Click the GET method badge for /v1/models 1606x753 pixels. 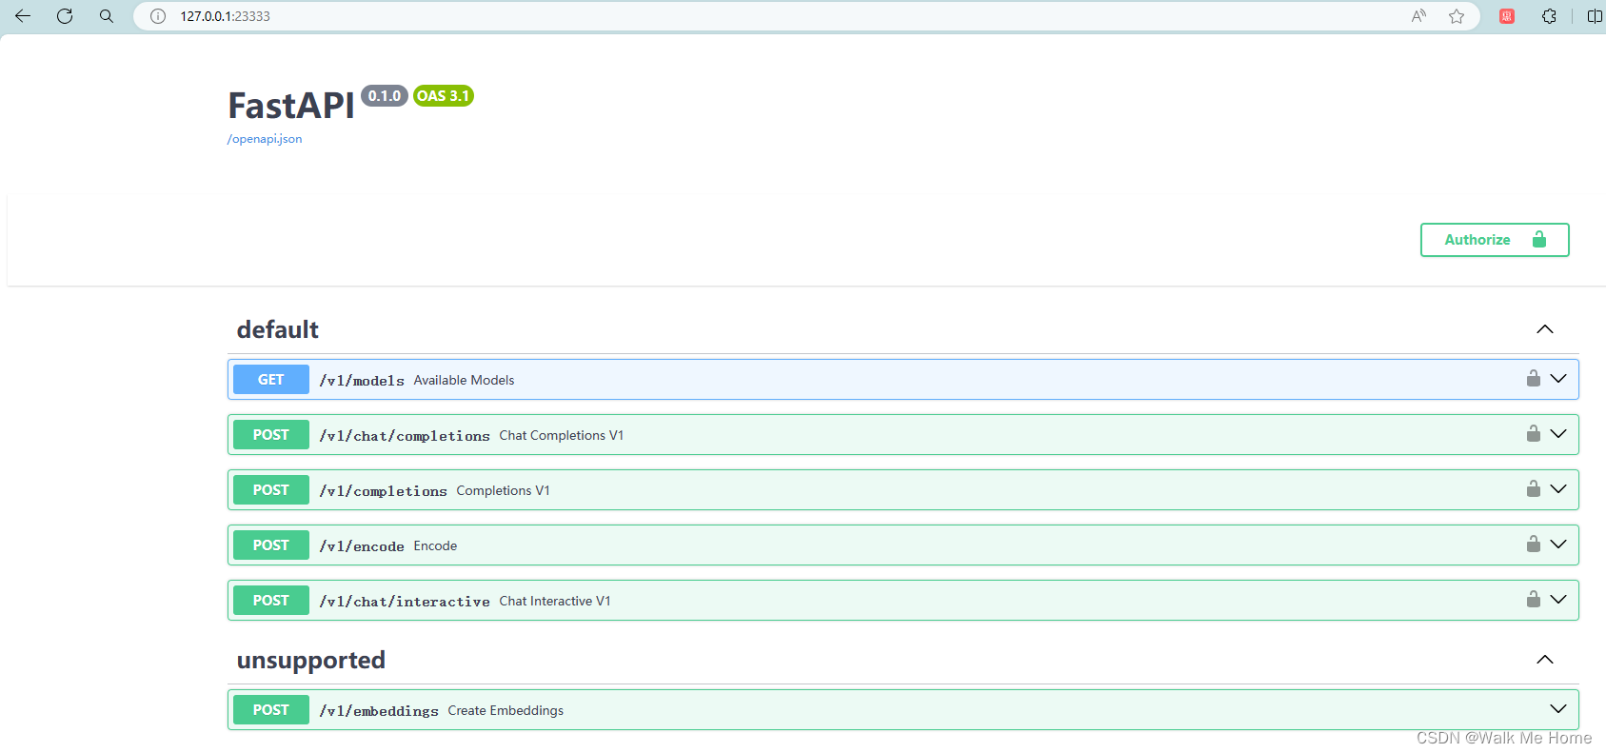pos(271,380)
